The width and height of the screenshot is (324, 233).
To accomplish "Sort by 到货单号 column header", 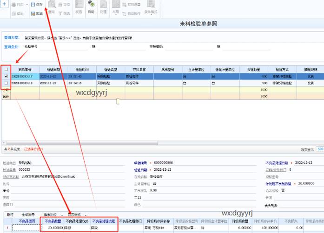I will point(25,70).
